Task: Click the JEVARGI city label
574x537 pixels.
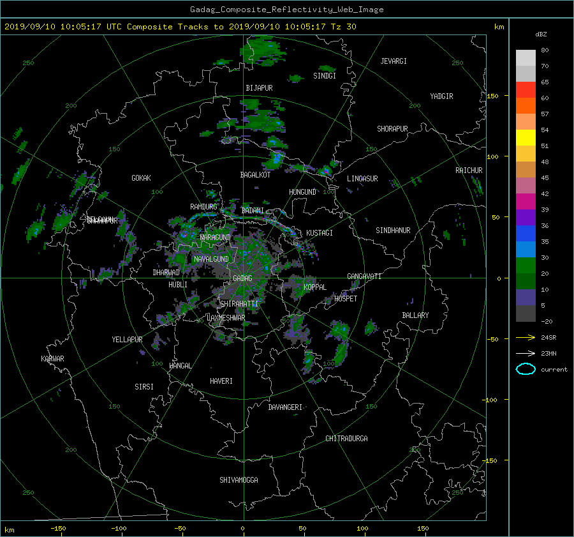Action: click(x=394, y=61)
